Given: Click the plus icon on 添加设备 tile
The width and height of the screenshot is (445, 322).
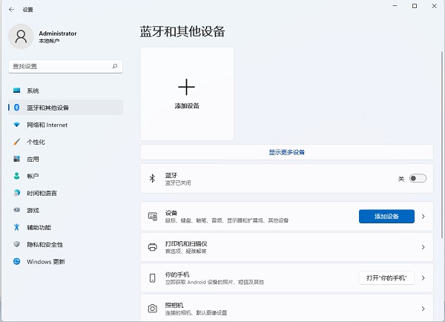Looking at the screenshot, I should coord(186,87).
